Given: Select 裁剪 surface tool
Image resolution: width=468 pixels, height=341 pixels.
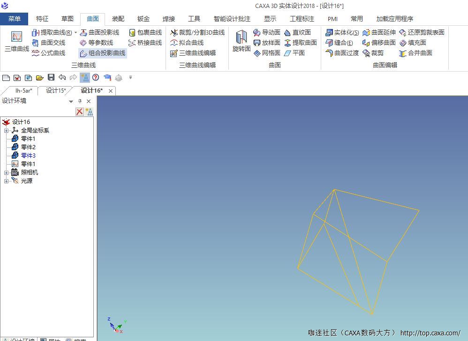Looking at the screenshot, I should [x=373, y=53].
